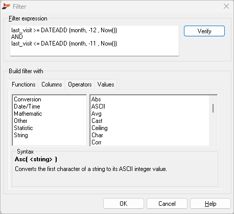
Task: Click the function list scrollbar thumb
Action: pyautogui.click(x=213, y=108)
